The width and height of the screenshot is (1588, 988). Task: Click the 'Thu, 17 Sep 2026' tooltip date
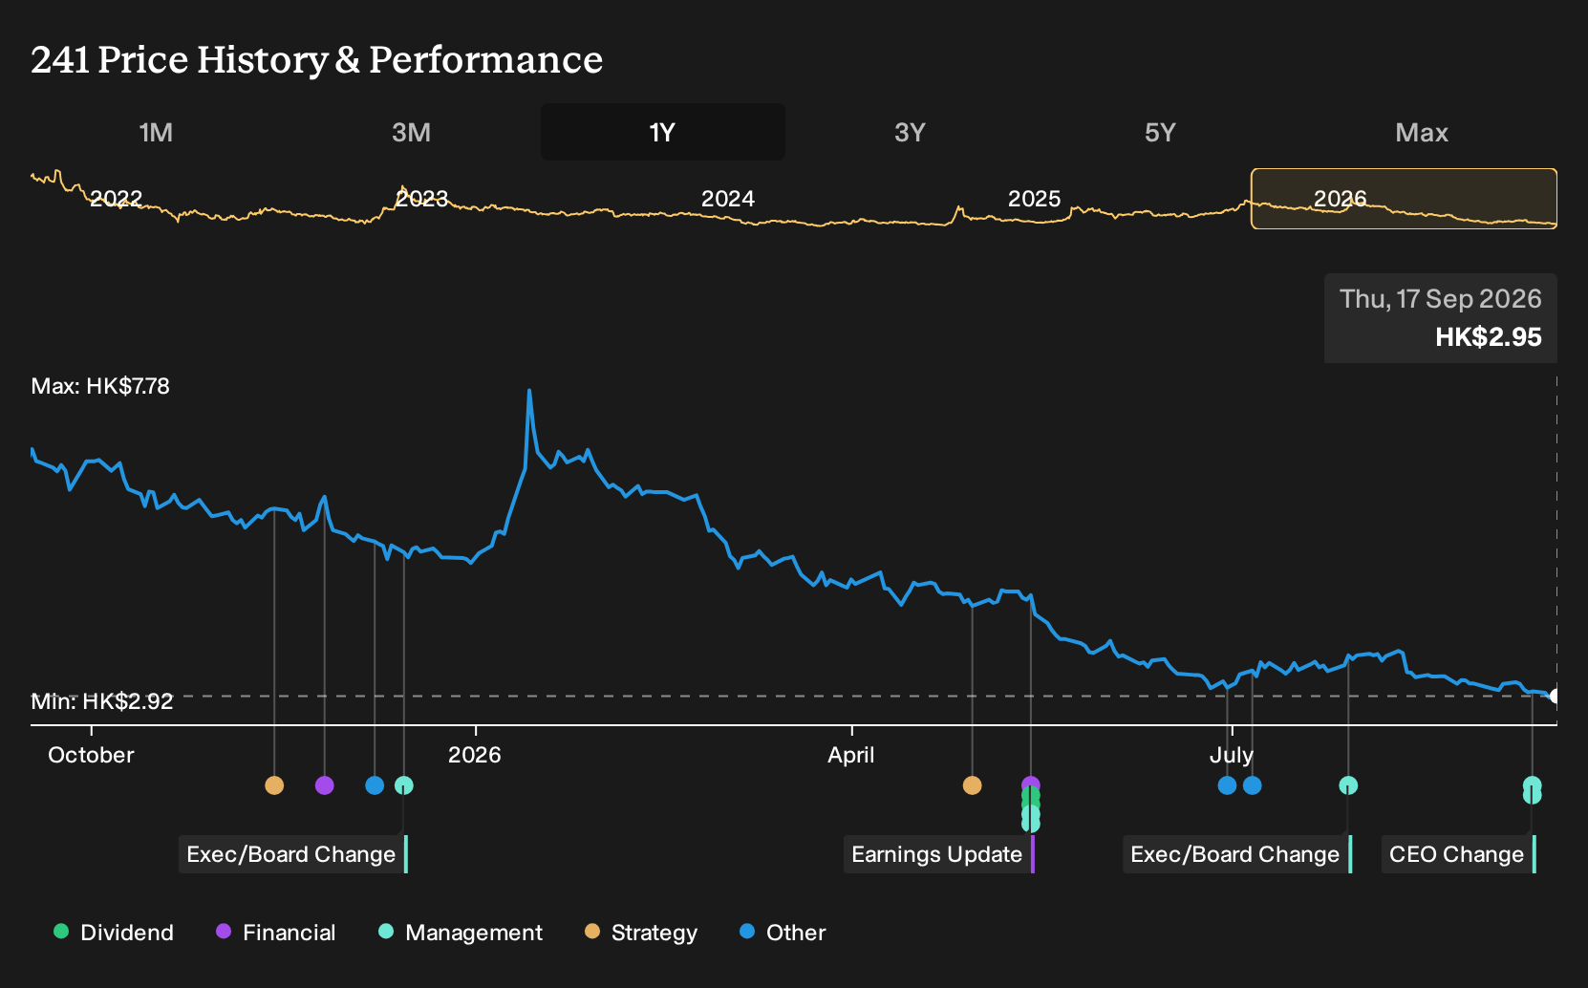pos(1441,299)
